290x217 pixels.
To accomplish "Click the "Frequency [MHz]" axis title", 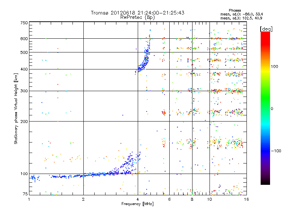I will 137,204.
